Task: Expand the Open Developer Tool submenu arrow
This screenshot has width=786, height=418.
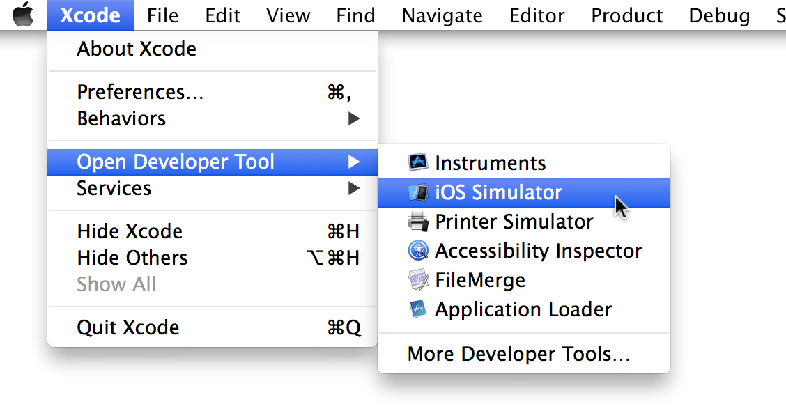Action: tap(354, 162)
